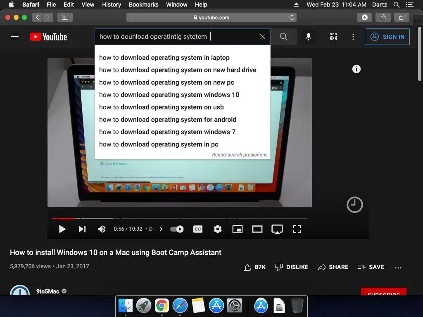The image size is (423, 317).
Task: Open more actions ellipsis under the video
Action: pos(398,267)
